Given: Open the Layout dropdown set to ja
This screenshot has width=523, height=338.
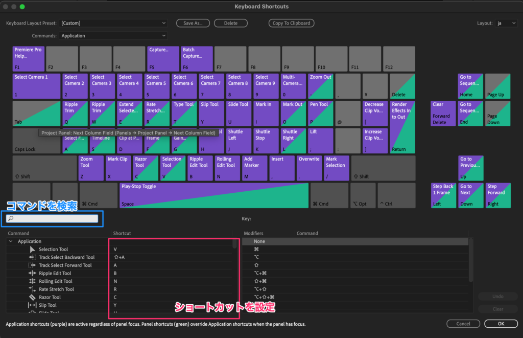Looking at the screenshot, I should (x=506, y=23).
